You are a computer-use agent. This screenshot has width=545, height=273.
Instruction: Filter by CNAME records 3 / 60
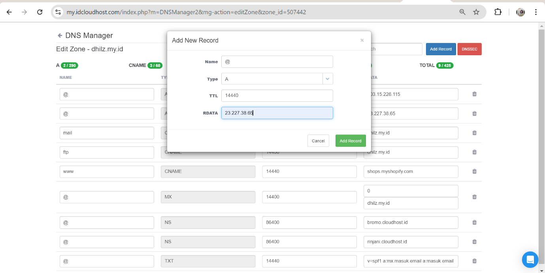click(x=145, y=65)
